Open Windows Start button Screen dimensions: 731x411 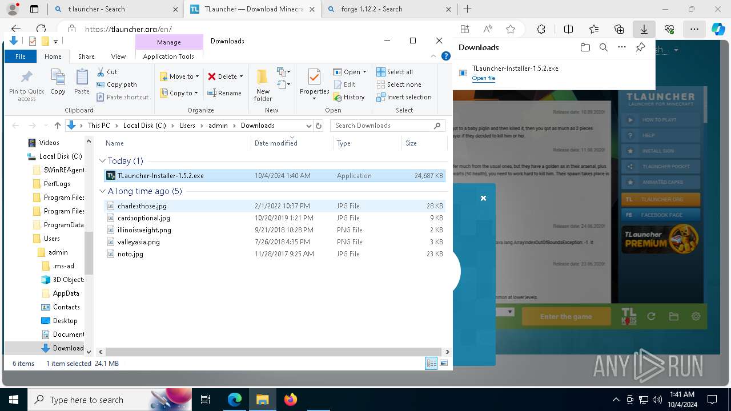(x=14, y=400)
